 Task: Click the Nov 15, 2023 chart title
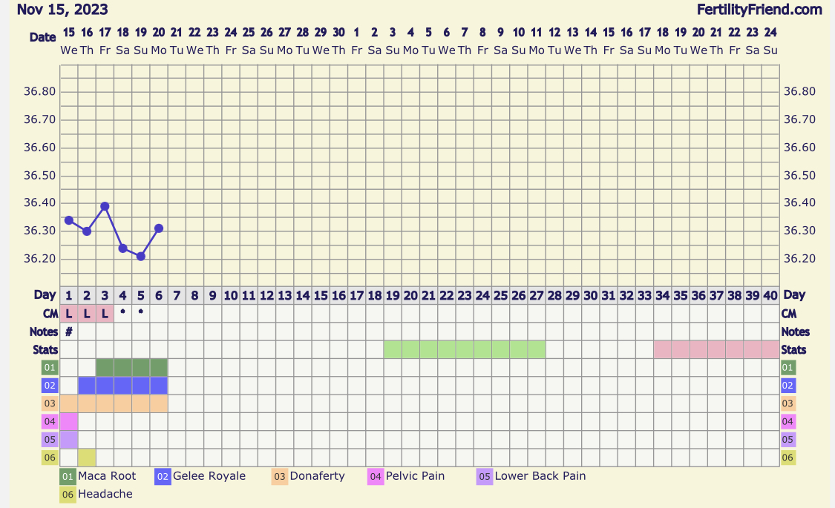tap(62, 10)
